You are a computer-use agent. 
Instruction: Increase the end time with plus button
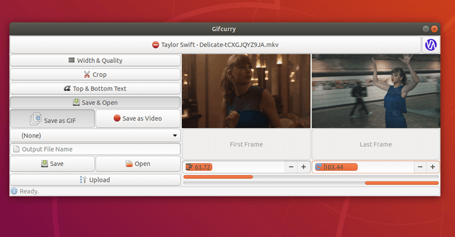(x=433, y=167)
